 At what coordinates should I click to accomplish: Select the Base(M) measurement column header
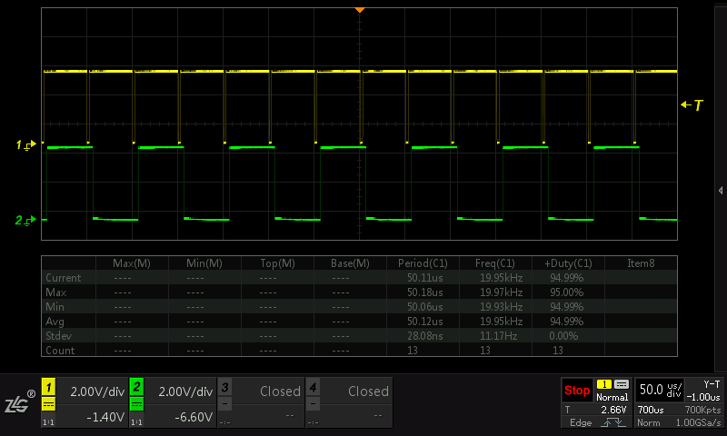click(350, 263)
